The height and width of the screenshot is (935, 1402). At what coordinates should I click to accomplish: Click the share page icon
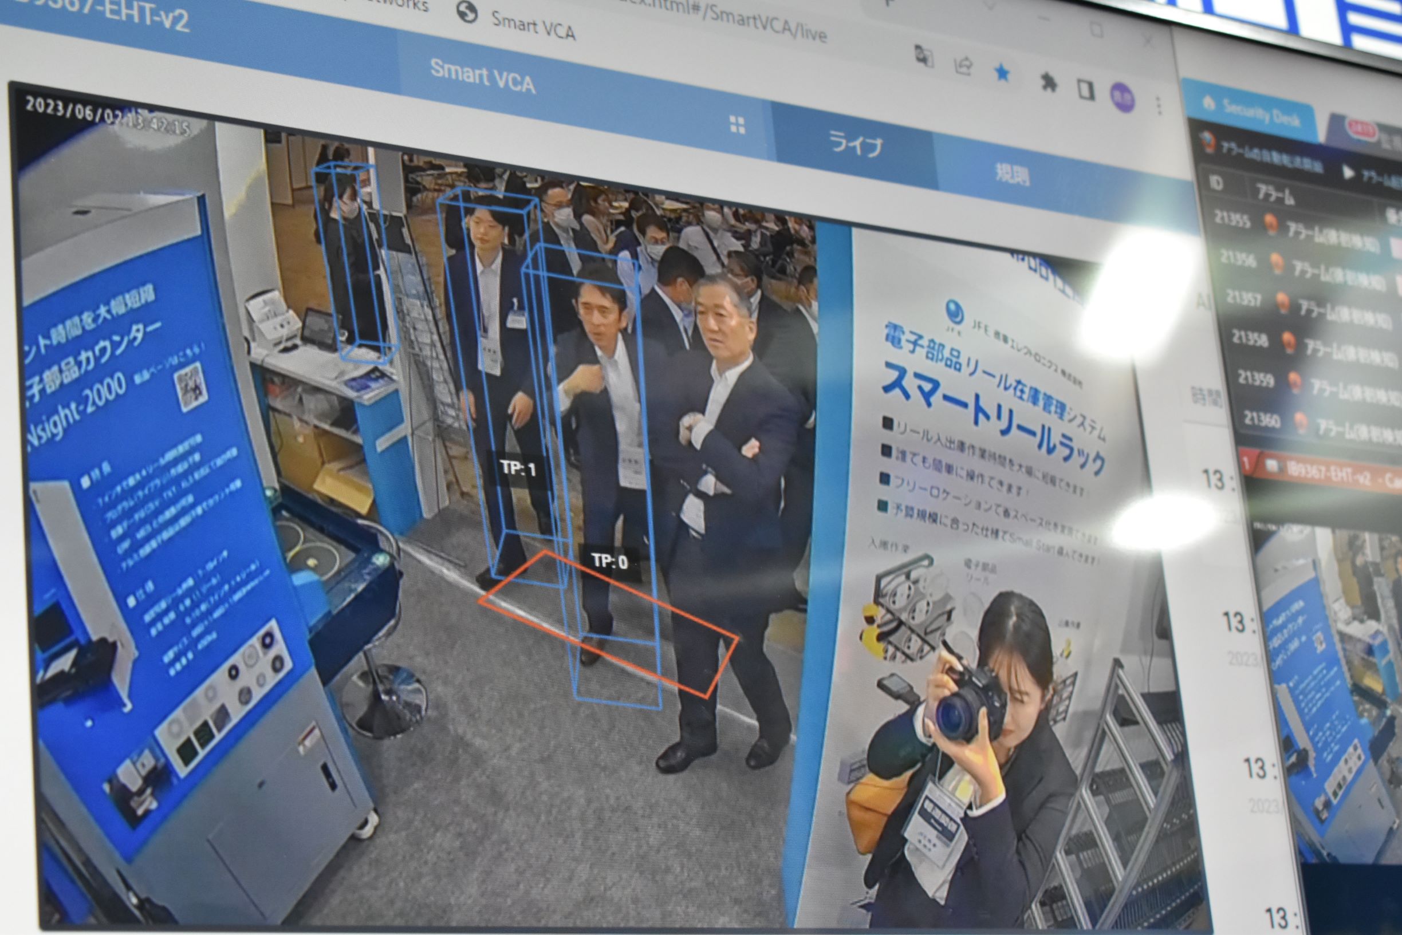click(x=963, y=66)
